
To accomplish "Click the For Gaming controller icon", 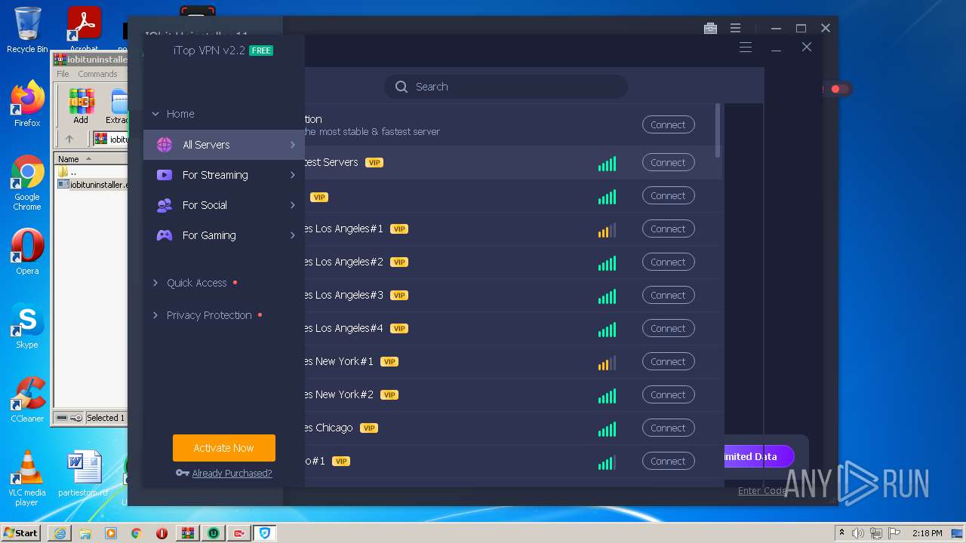I will click(164, 235).
